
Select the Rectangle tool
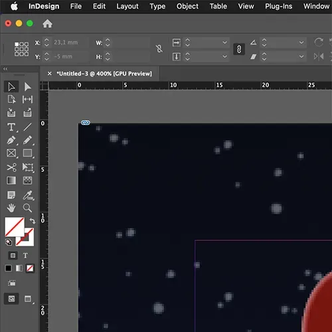pos(27,153)
